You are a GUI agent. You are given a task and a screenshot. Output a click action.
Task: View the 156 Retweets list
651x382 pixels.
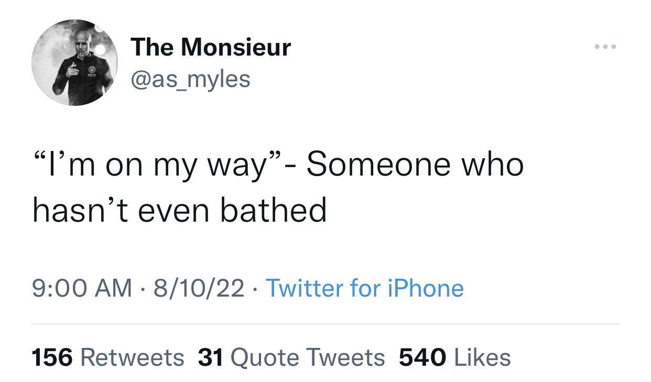(108, 357)
